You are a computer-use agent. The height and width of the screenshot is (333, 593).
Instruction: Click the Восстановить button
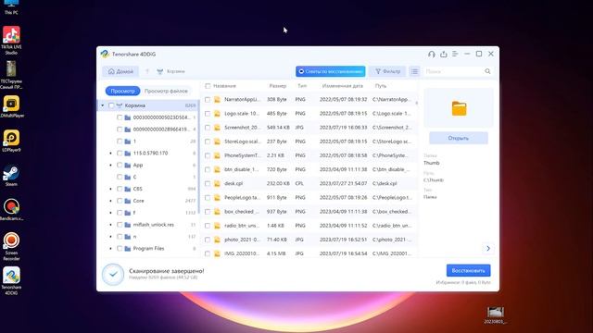(468, 270)
